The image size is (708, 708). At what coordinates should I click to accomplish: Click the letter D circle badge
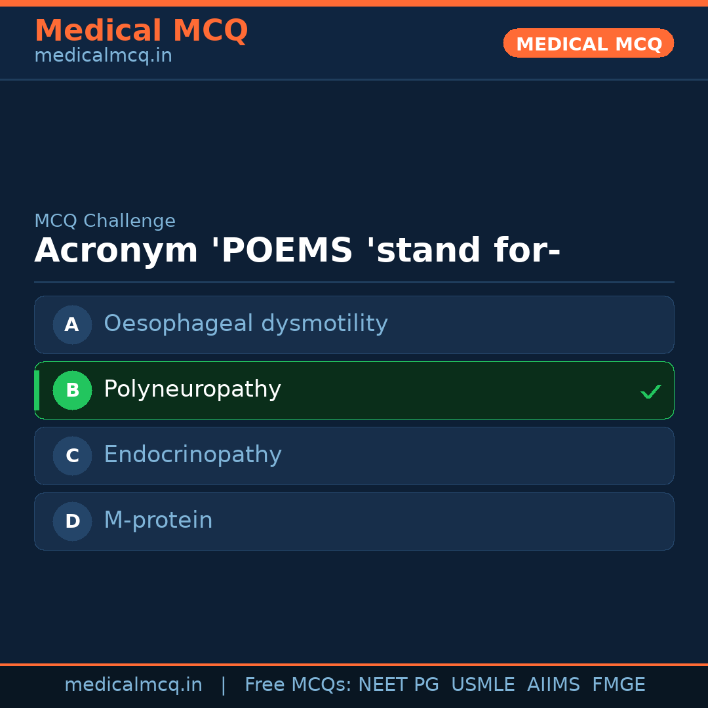point(72,521)
